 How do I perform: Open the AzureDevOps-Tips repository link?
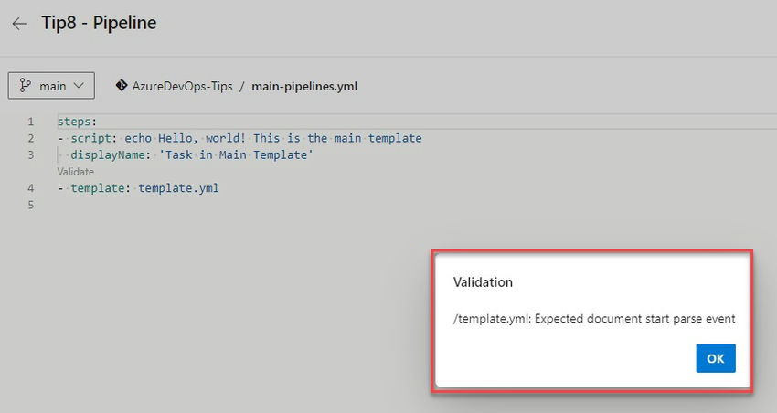[x=182, y=86]
